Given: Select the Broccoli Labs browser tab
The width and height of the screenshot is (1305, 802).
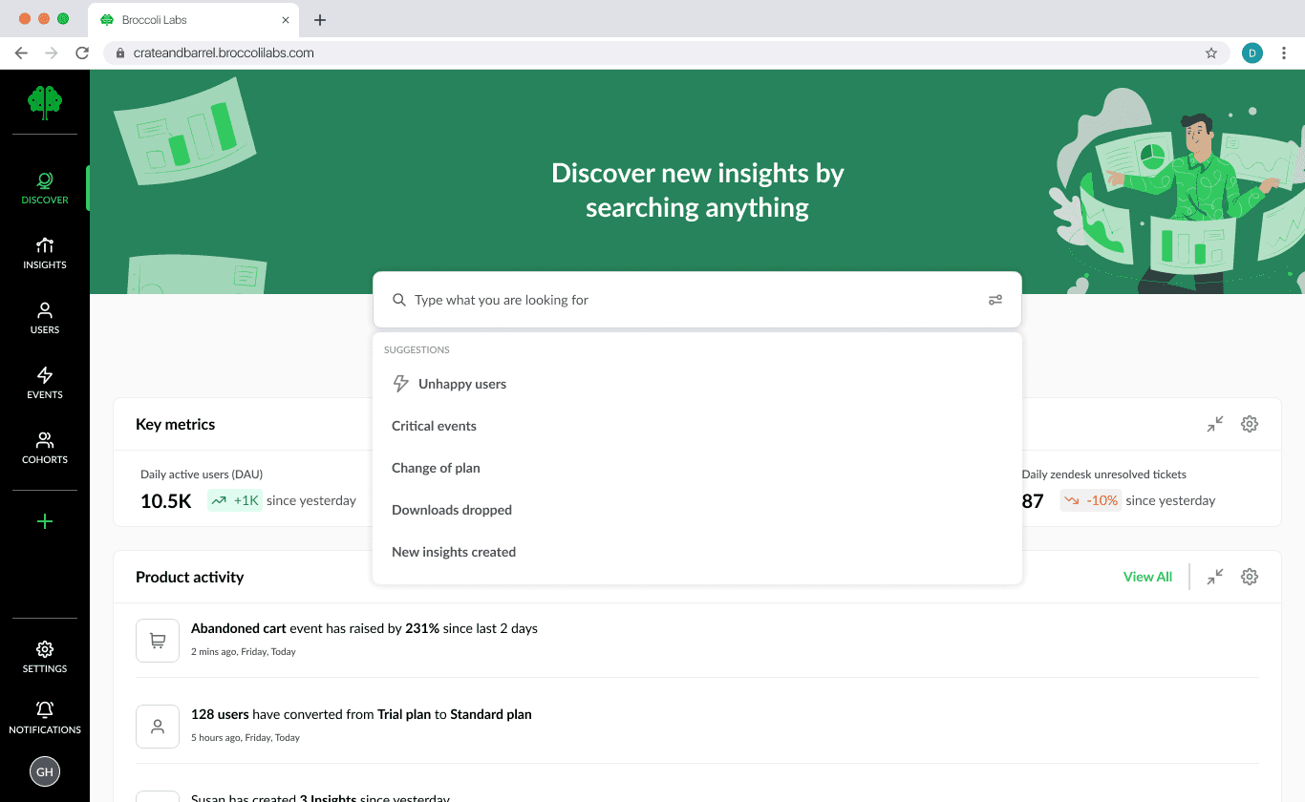Looking at the screenshot, I should tap(195, 20).
